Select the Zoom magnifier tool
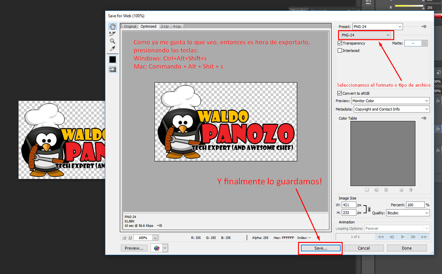Viewport: 442px width, 274px height. coord(113,41)
